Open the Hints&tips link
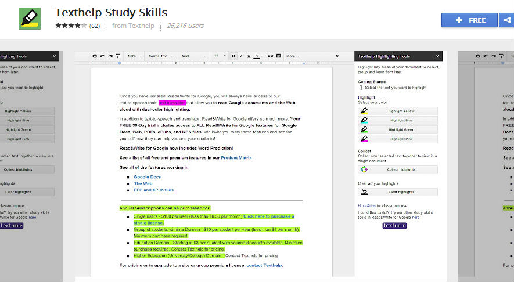Image resolution: width=514 pixels, height=282 pixels. coord(366,205)
